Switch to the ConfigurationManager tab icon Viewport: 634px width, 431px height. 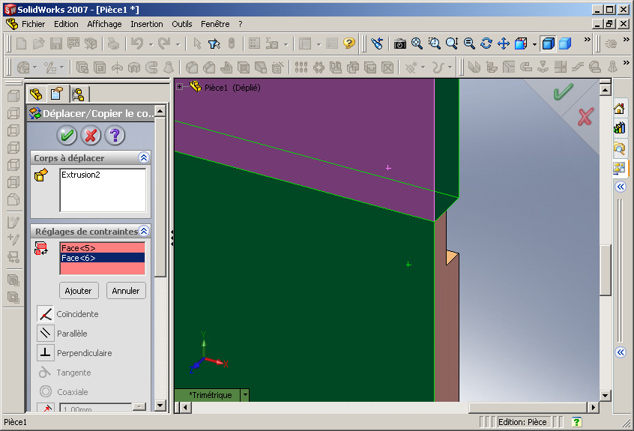point(78,94)
